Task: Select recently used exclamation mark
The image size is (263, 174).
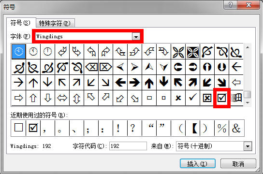Action: click(x=120, y=128)
